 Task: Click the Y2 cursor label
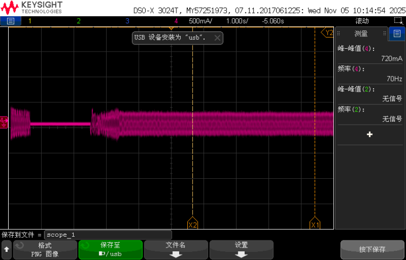point(328,33)
